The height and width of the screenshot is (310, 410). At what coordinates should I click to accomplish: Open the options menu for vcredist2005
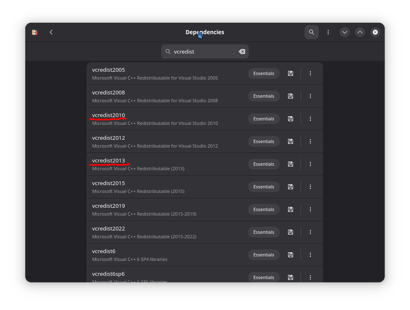(x=310, y=73)
